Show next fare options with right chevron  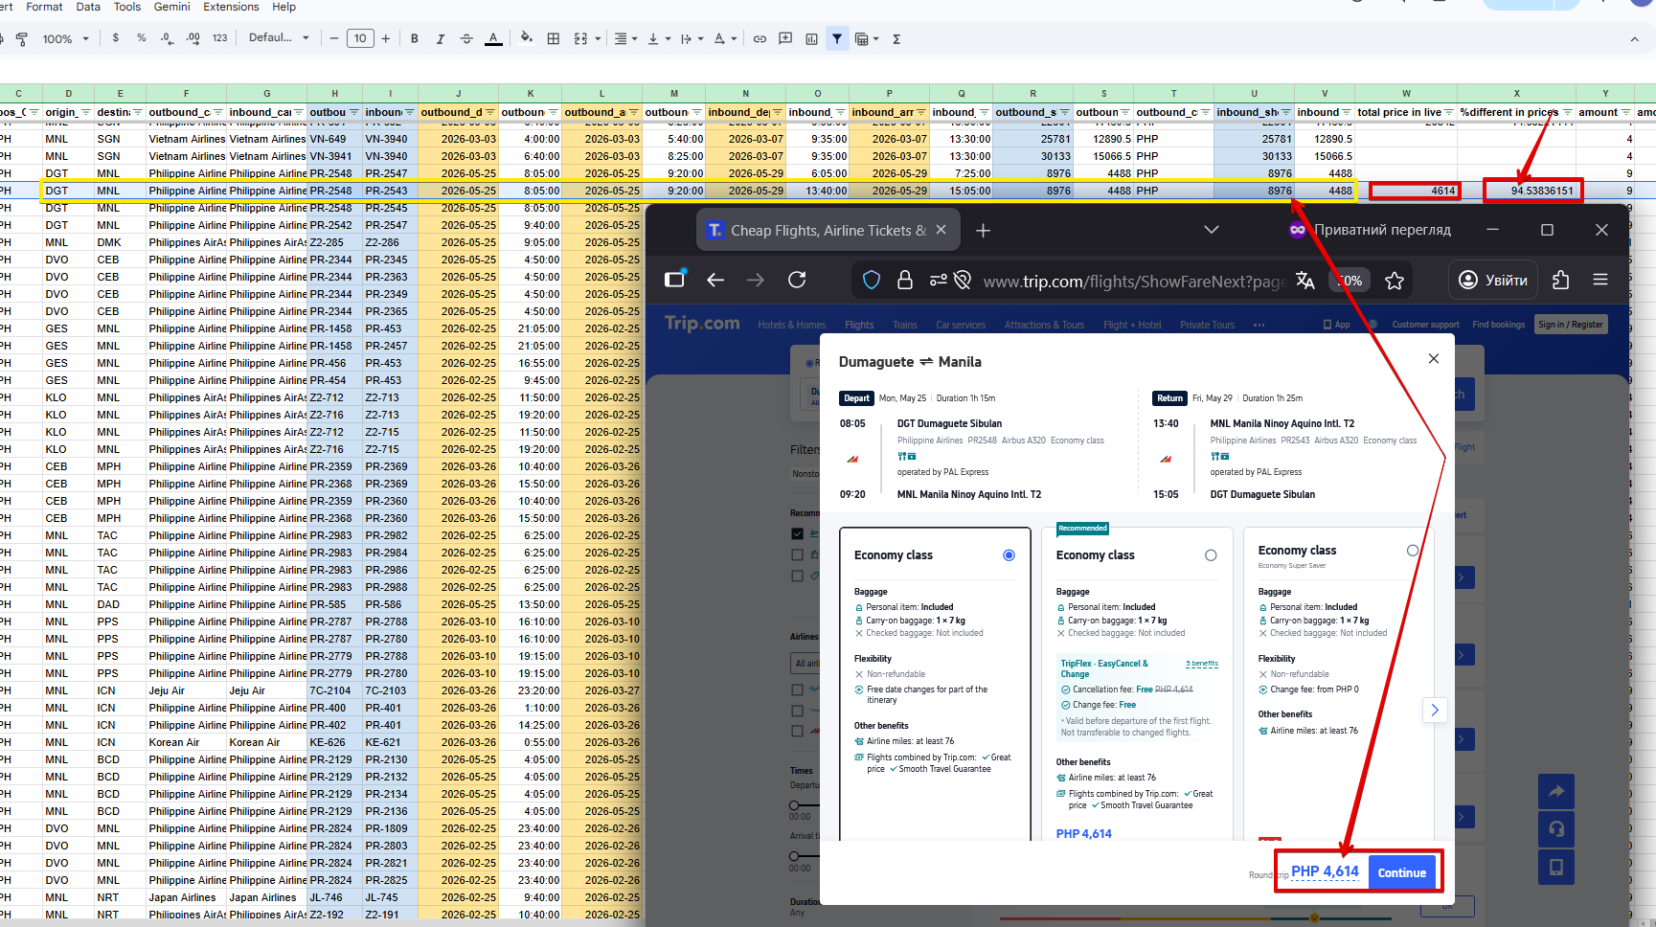(x=1435, y=710)
